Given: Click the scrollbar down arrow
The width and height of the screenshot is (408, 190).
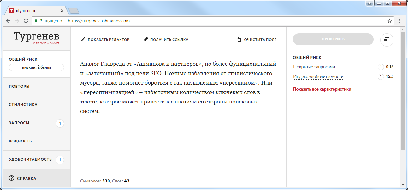Looking at the screenshot, I should coord(402,185).
